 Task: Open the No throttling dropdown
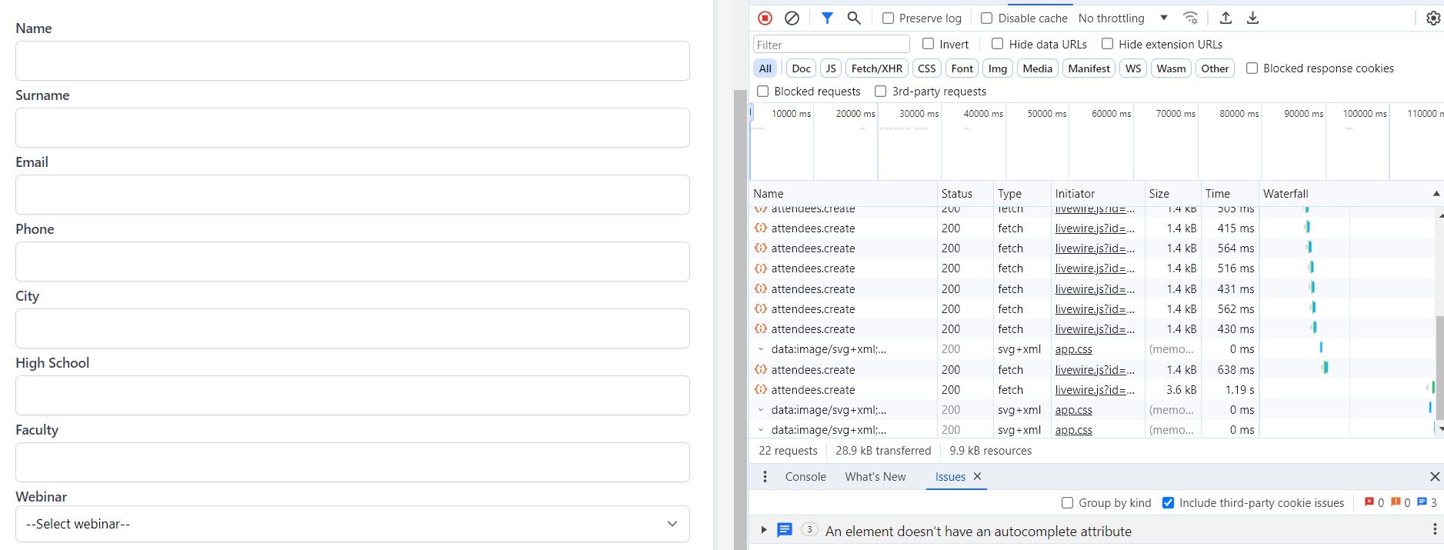tap(1123, 18)
